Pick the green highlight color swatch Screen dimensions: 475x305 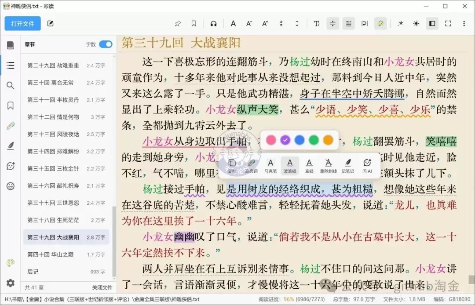tap(314, 140)
